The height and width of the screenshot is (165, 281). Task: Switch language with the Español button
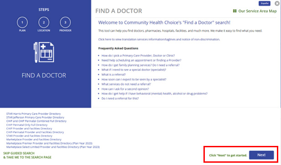click(x=264, y=3)
